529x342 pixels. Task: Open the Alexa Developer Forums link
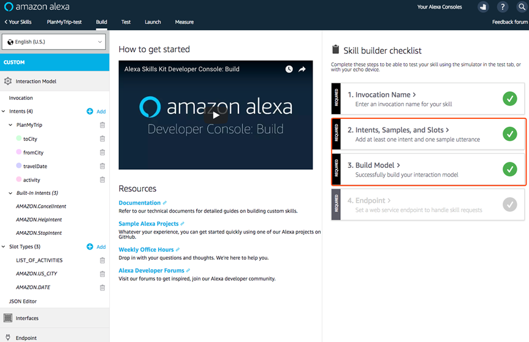coord(151,270)
